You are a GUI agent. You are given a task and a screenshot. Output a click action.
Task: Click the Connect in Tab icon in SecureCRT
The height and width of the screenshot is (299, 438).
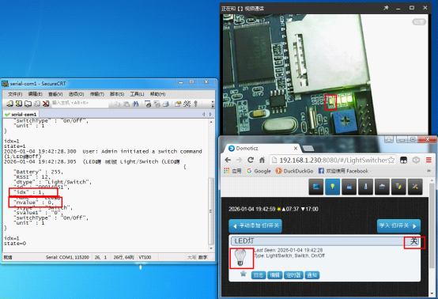28,104
